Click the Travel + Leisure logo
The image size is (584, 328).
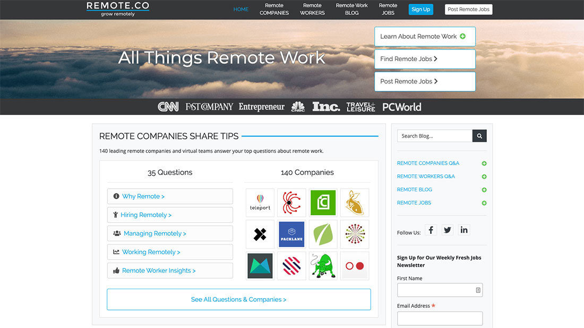click(360, 107)
